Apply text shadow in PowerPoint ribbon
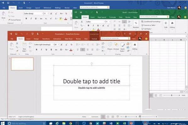The width and height of the screenshot is (188, 125). click(51, 49)
